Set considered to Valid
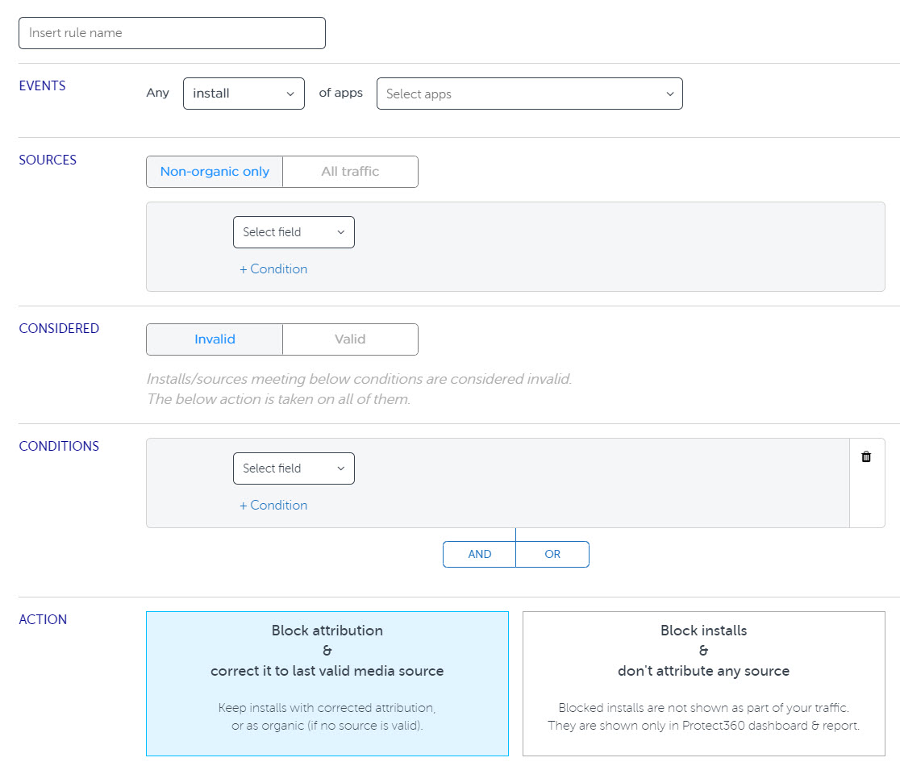The width and height of the screenshot is (900, 766). (x=350, y=339)
